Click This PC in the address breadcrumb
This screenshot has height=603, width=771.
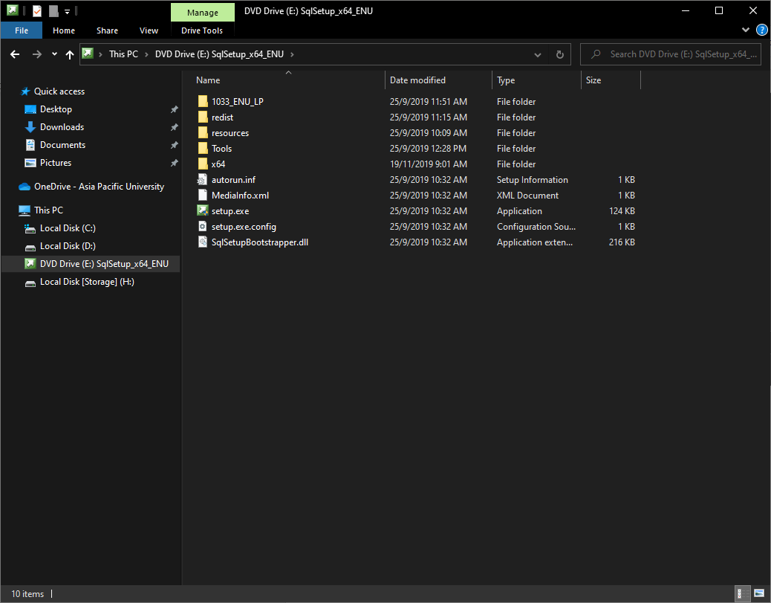[123, 54]
